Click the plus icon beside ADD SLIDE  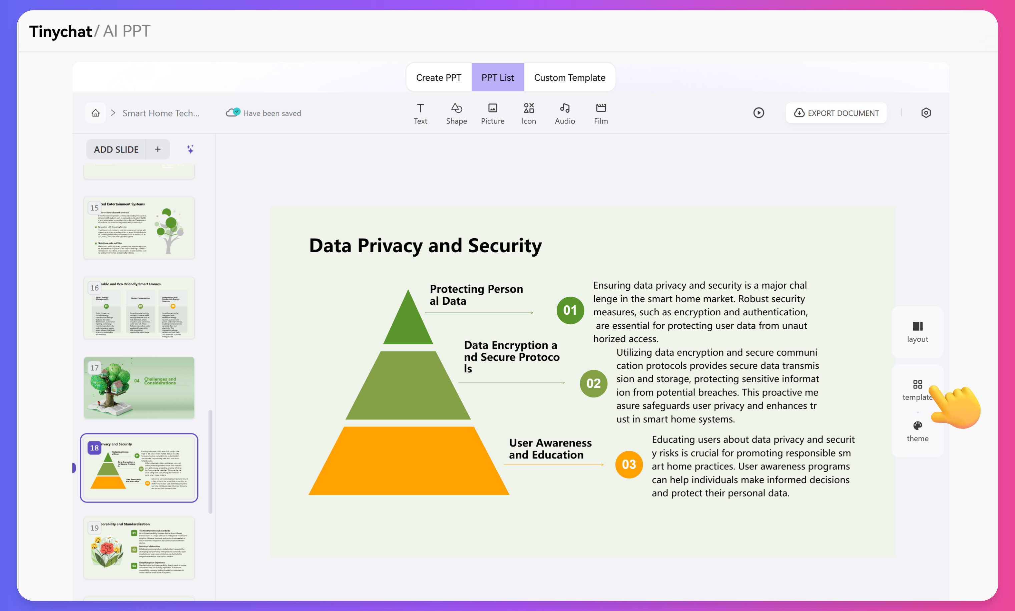[157, 149]
